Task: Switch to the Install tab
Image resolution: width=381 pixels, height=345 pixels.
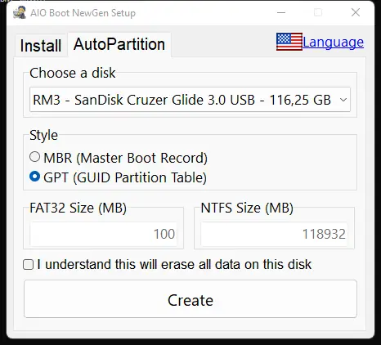Action: tap(41, 46)
